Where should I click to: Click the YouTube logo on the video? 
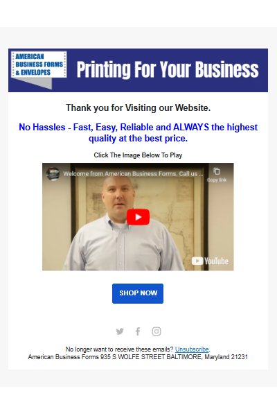pyautogui.click(x=210, y=261)
